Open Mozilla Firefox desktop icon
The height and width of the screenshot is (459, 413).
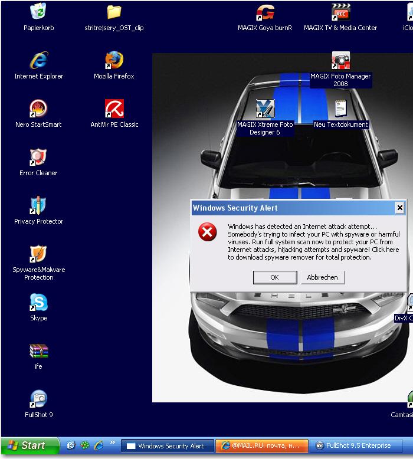114,60
